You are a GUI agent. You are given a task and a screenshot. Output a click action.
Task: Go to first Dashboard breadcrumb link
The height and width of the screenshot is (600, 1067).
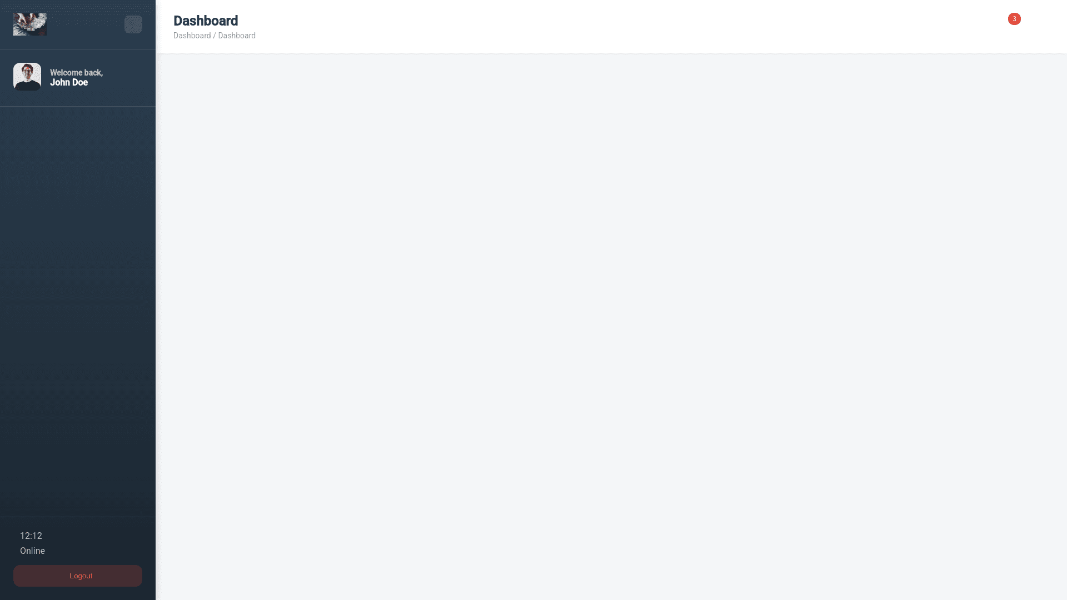pos(192,36)
